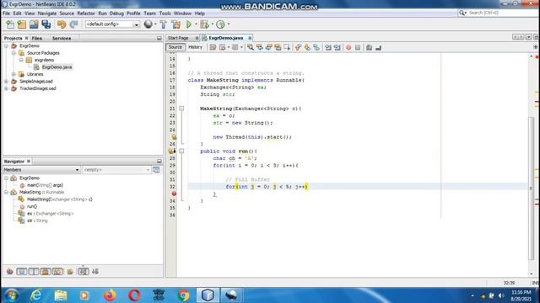This screenshot has width=540, height=303.
Task: Open the Navigate menu
Action: [47, 13]
